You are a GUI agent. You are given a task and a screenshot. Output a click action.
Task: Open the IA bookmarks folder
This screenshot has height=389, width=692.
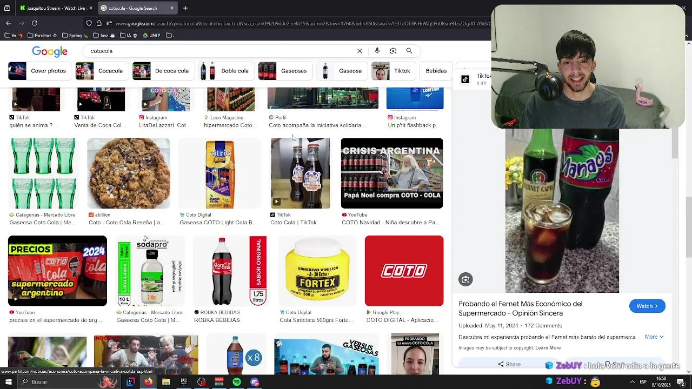[x=129, y=36]
